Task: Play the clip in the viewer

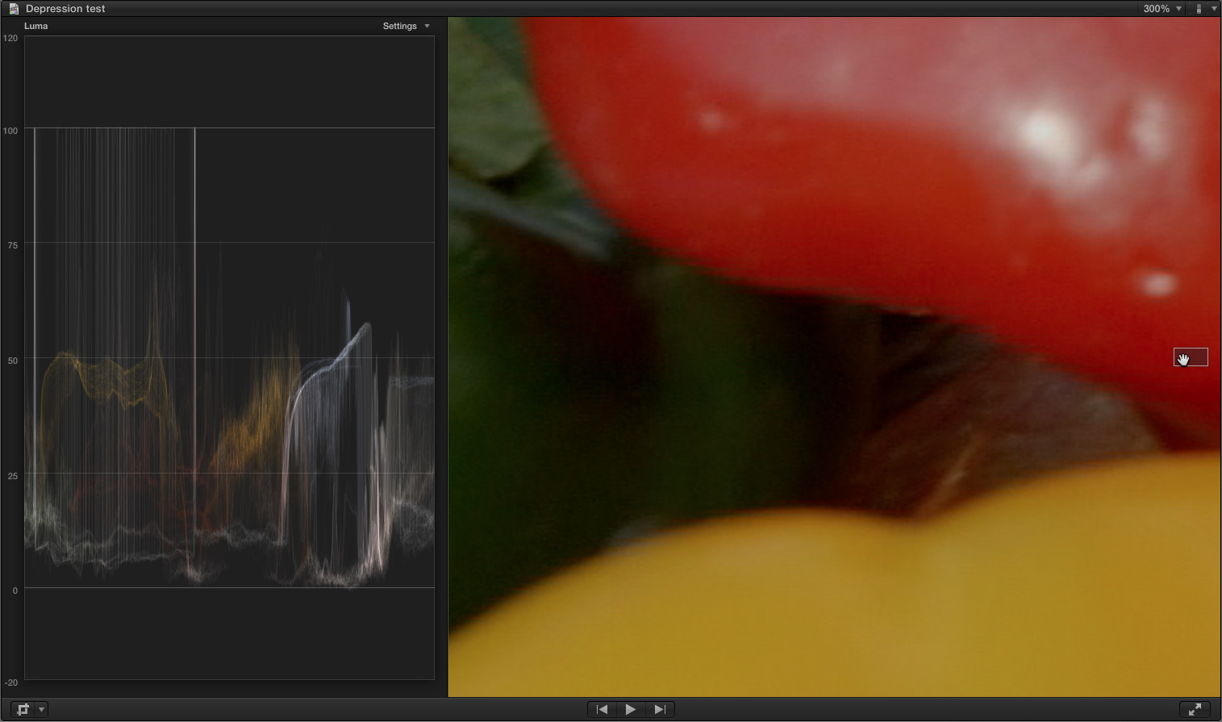Action: pyautogui.click(x=631, y=709)
